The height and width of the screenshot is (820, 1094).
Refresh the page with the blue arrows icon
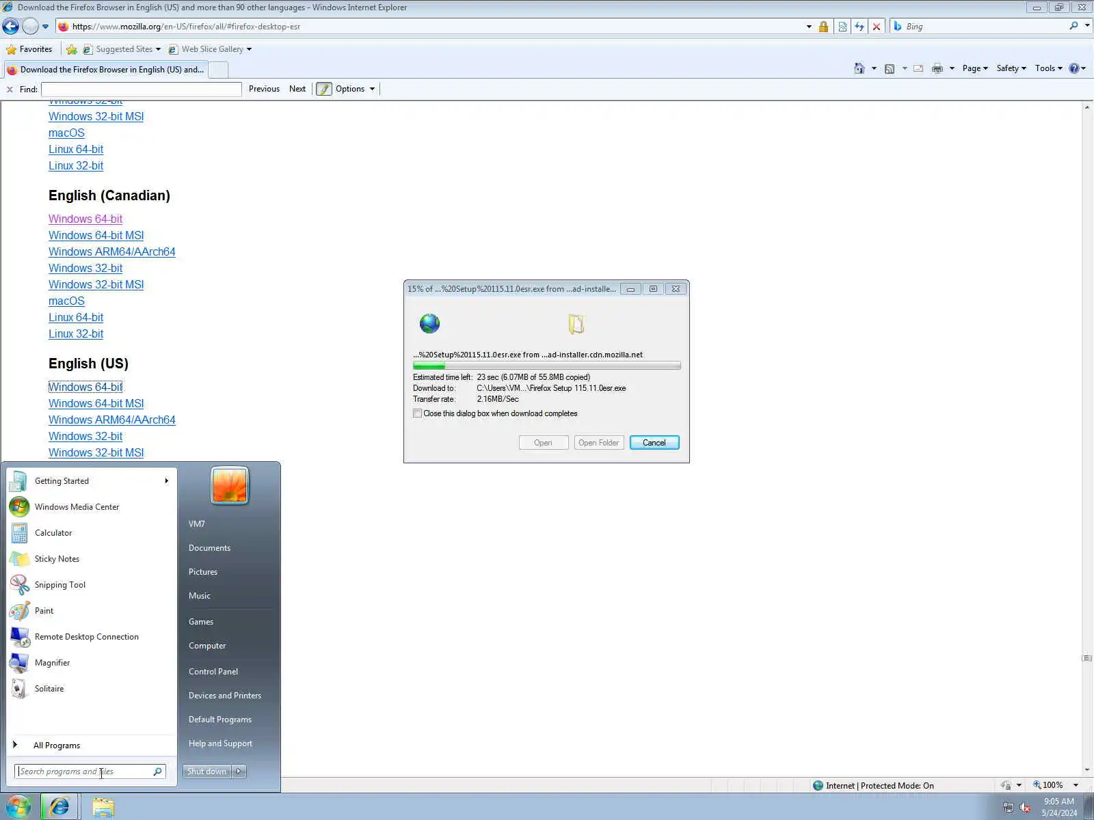(x=859, y=27)
